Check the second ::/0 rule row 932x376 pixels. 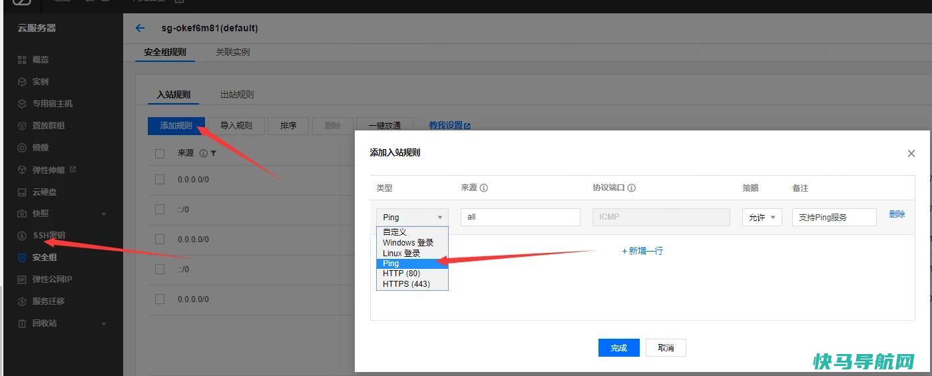(x=160, y=269)
